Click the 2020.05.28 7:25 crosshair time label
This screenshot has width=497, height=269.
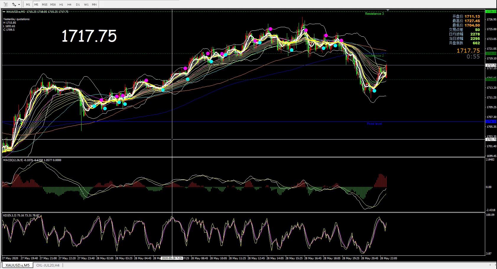click(x=172, y=258)
